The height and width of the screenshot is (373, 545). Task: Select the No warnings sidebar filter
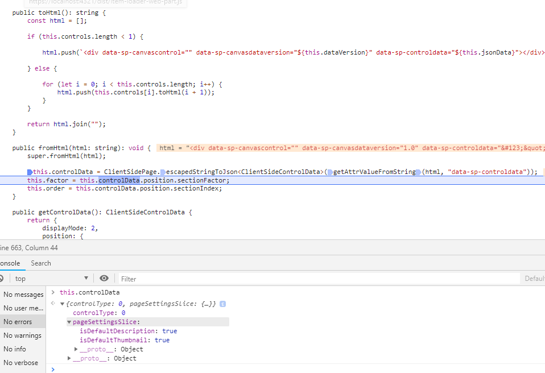23,335
